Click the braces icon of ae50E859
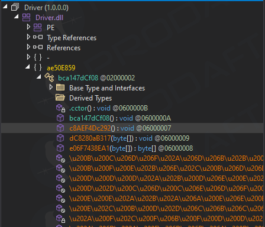Screen dimensions: 265x227 pyautogui.click(x=38, y=67)
